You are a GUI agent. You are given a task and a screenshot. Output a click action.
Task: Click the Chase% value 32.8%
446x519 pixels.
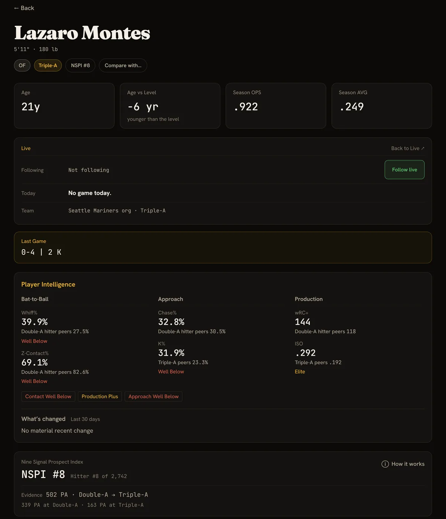(171, 322)
